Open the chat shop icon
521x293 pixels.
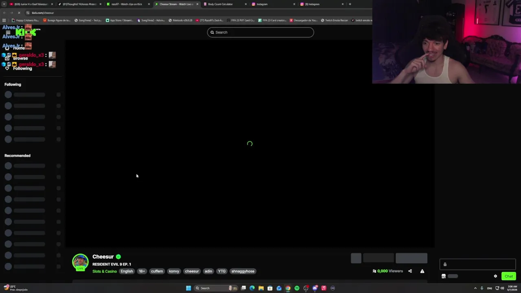(444, 276)
